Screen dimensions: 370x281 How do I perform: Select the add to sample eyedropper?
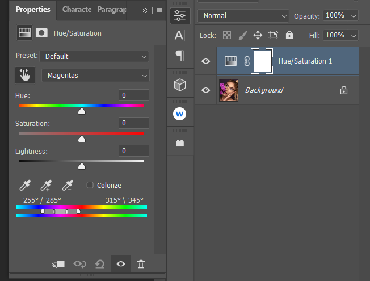[46, 185]
